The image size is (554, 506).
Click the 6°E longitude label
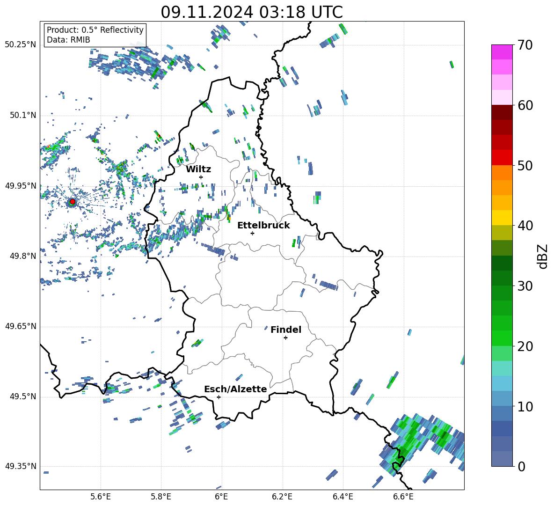221,497
